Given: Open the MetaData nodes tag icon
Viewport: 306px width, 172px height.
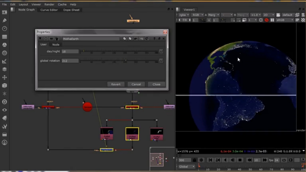Looking at the screenshot, I should pyautogui.click(x=4, y=118).
